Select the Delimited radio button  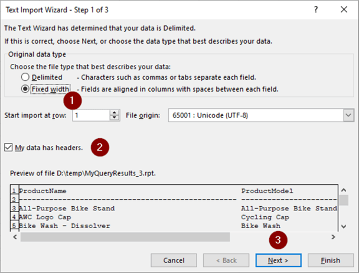pos(25,77)
